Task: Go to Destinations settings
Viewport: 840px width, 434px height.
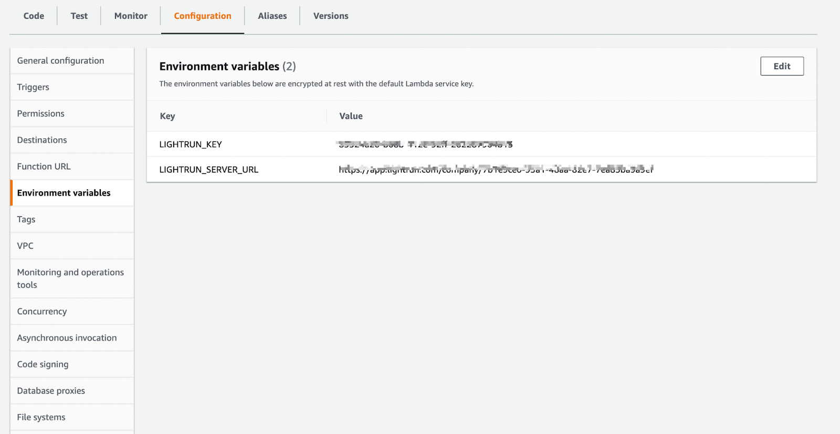Action: (x=42, y=140)
